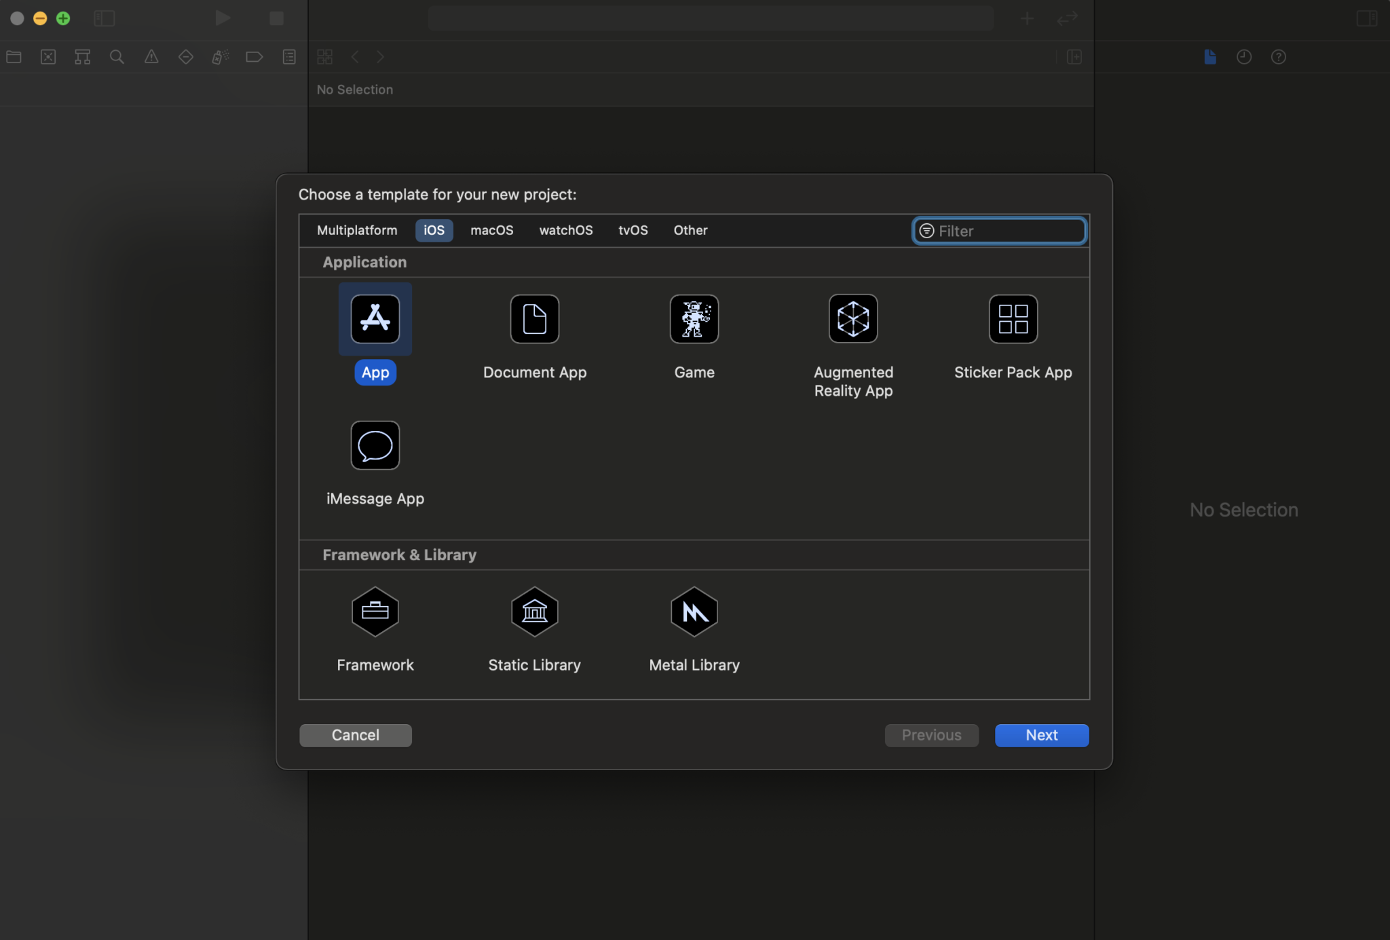Image resolution: width=1390 pixels, height=940 pixels.
Task: Show the History inspector clock icon
Action: pos(1244,57)
